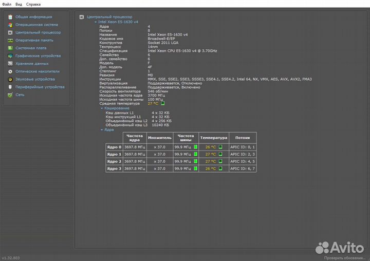Click the Socket 2011 LGA value
Screen dimensions: 370x261
click(163, 43)
